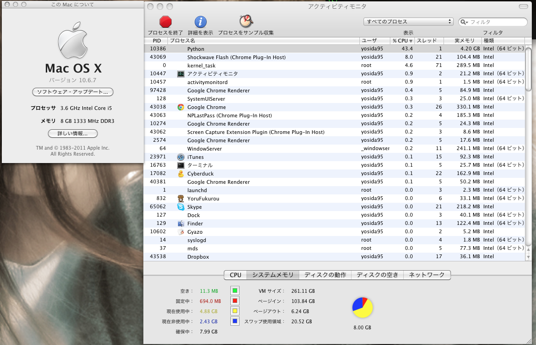Sort by the % CPU column header

tap(402, 41)
